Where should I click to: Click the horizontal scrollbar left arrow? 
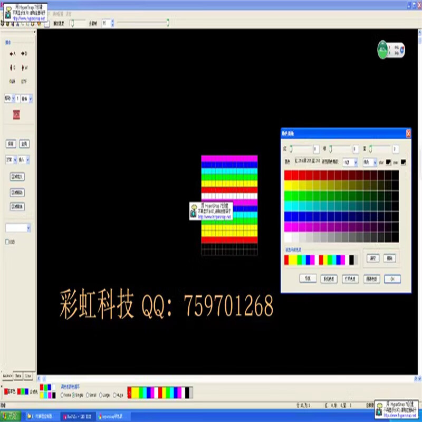tap(39, 379)
